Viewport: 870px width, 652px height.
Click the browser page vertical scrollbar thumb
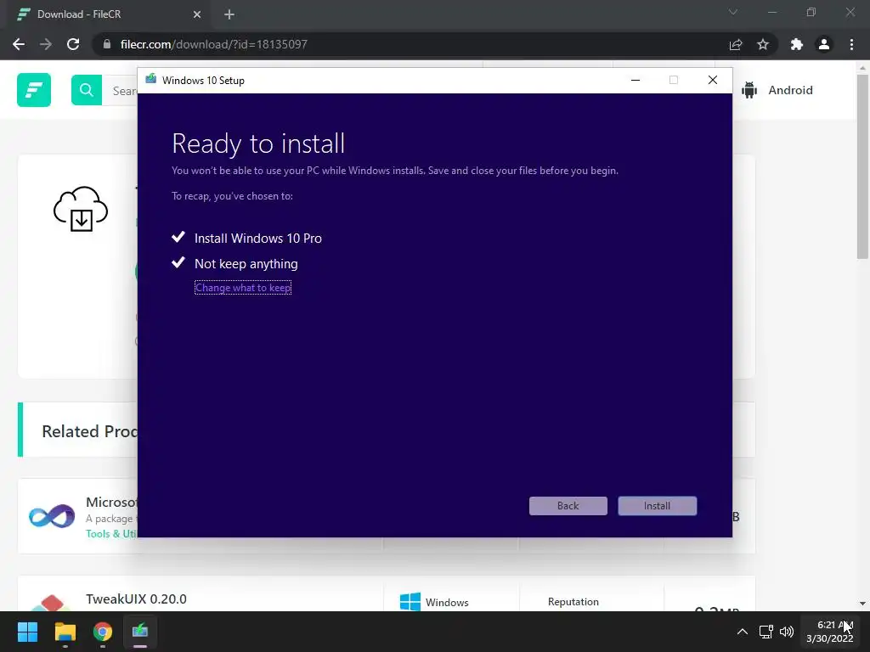862,166
